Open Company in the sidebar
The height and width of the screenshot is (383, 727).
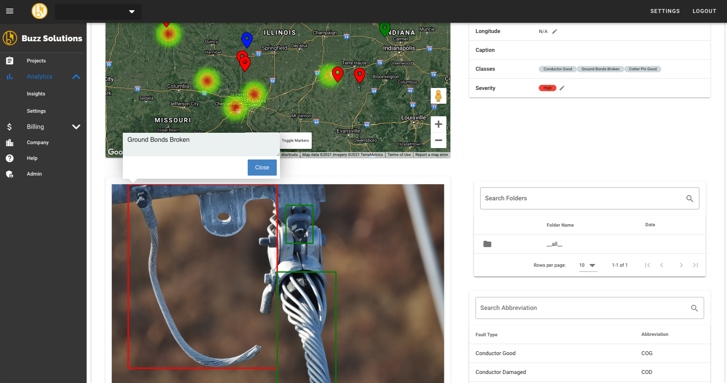[38, 143]
